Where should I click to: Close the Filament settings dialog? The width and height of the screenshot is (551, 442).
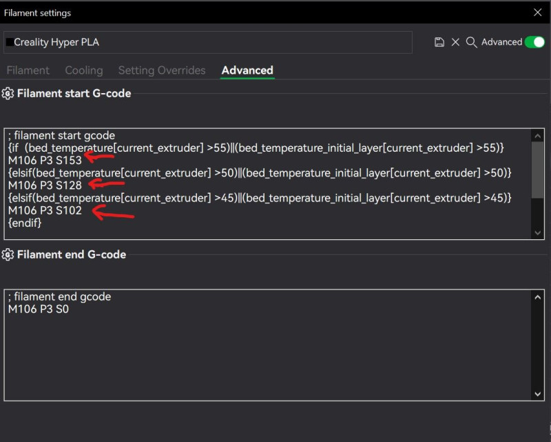click(537, 12)
